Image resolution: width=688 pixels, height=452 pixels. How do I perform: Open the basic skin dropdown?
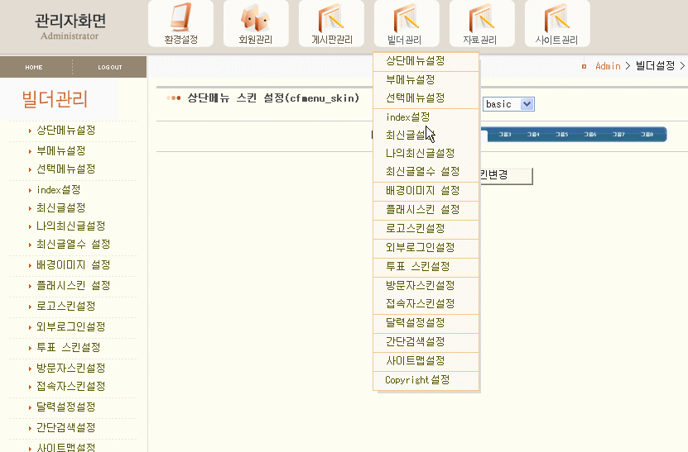[x=508, y=104]
